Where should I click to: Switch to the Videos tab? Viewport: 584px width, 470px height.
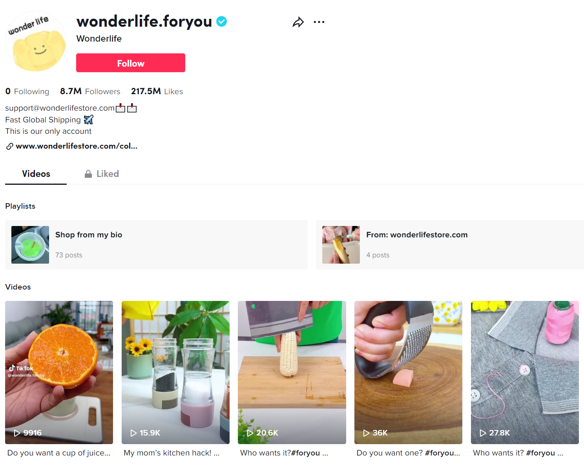[x=36, y=174]
